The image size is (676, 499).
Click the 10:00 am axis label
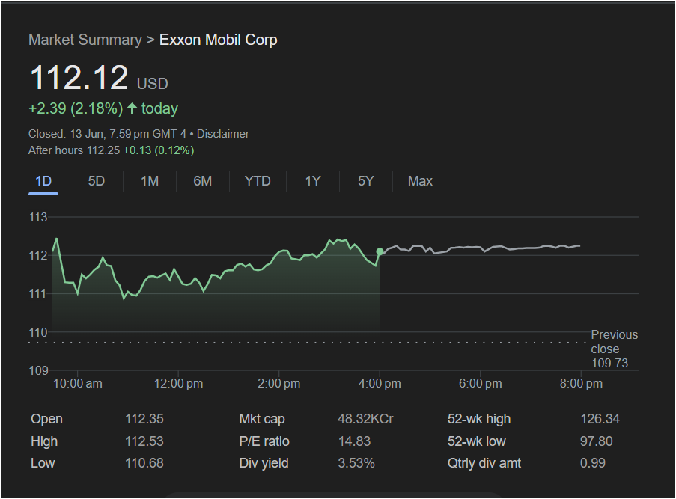(78, 384)
